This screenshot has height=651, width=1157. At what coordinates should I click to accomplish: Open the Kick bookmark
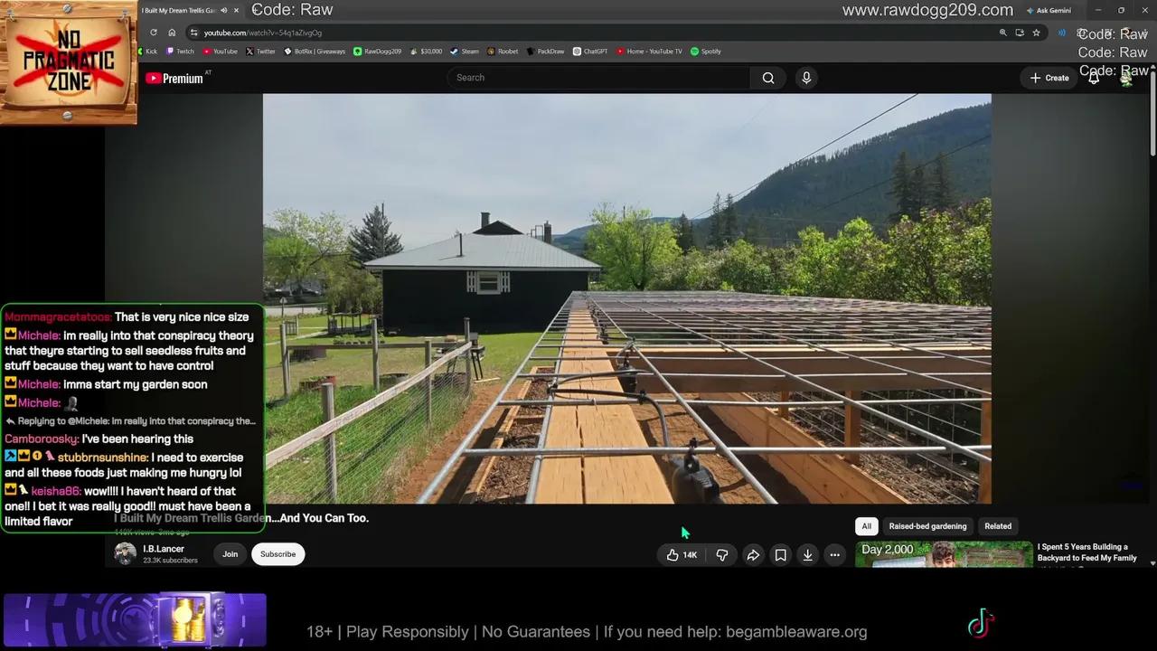coord(146,52)
